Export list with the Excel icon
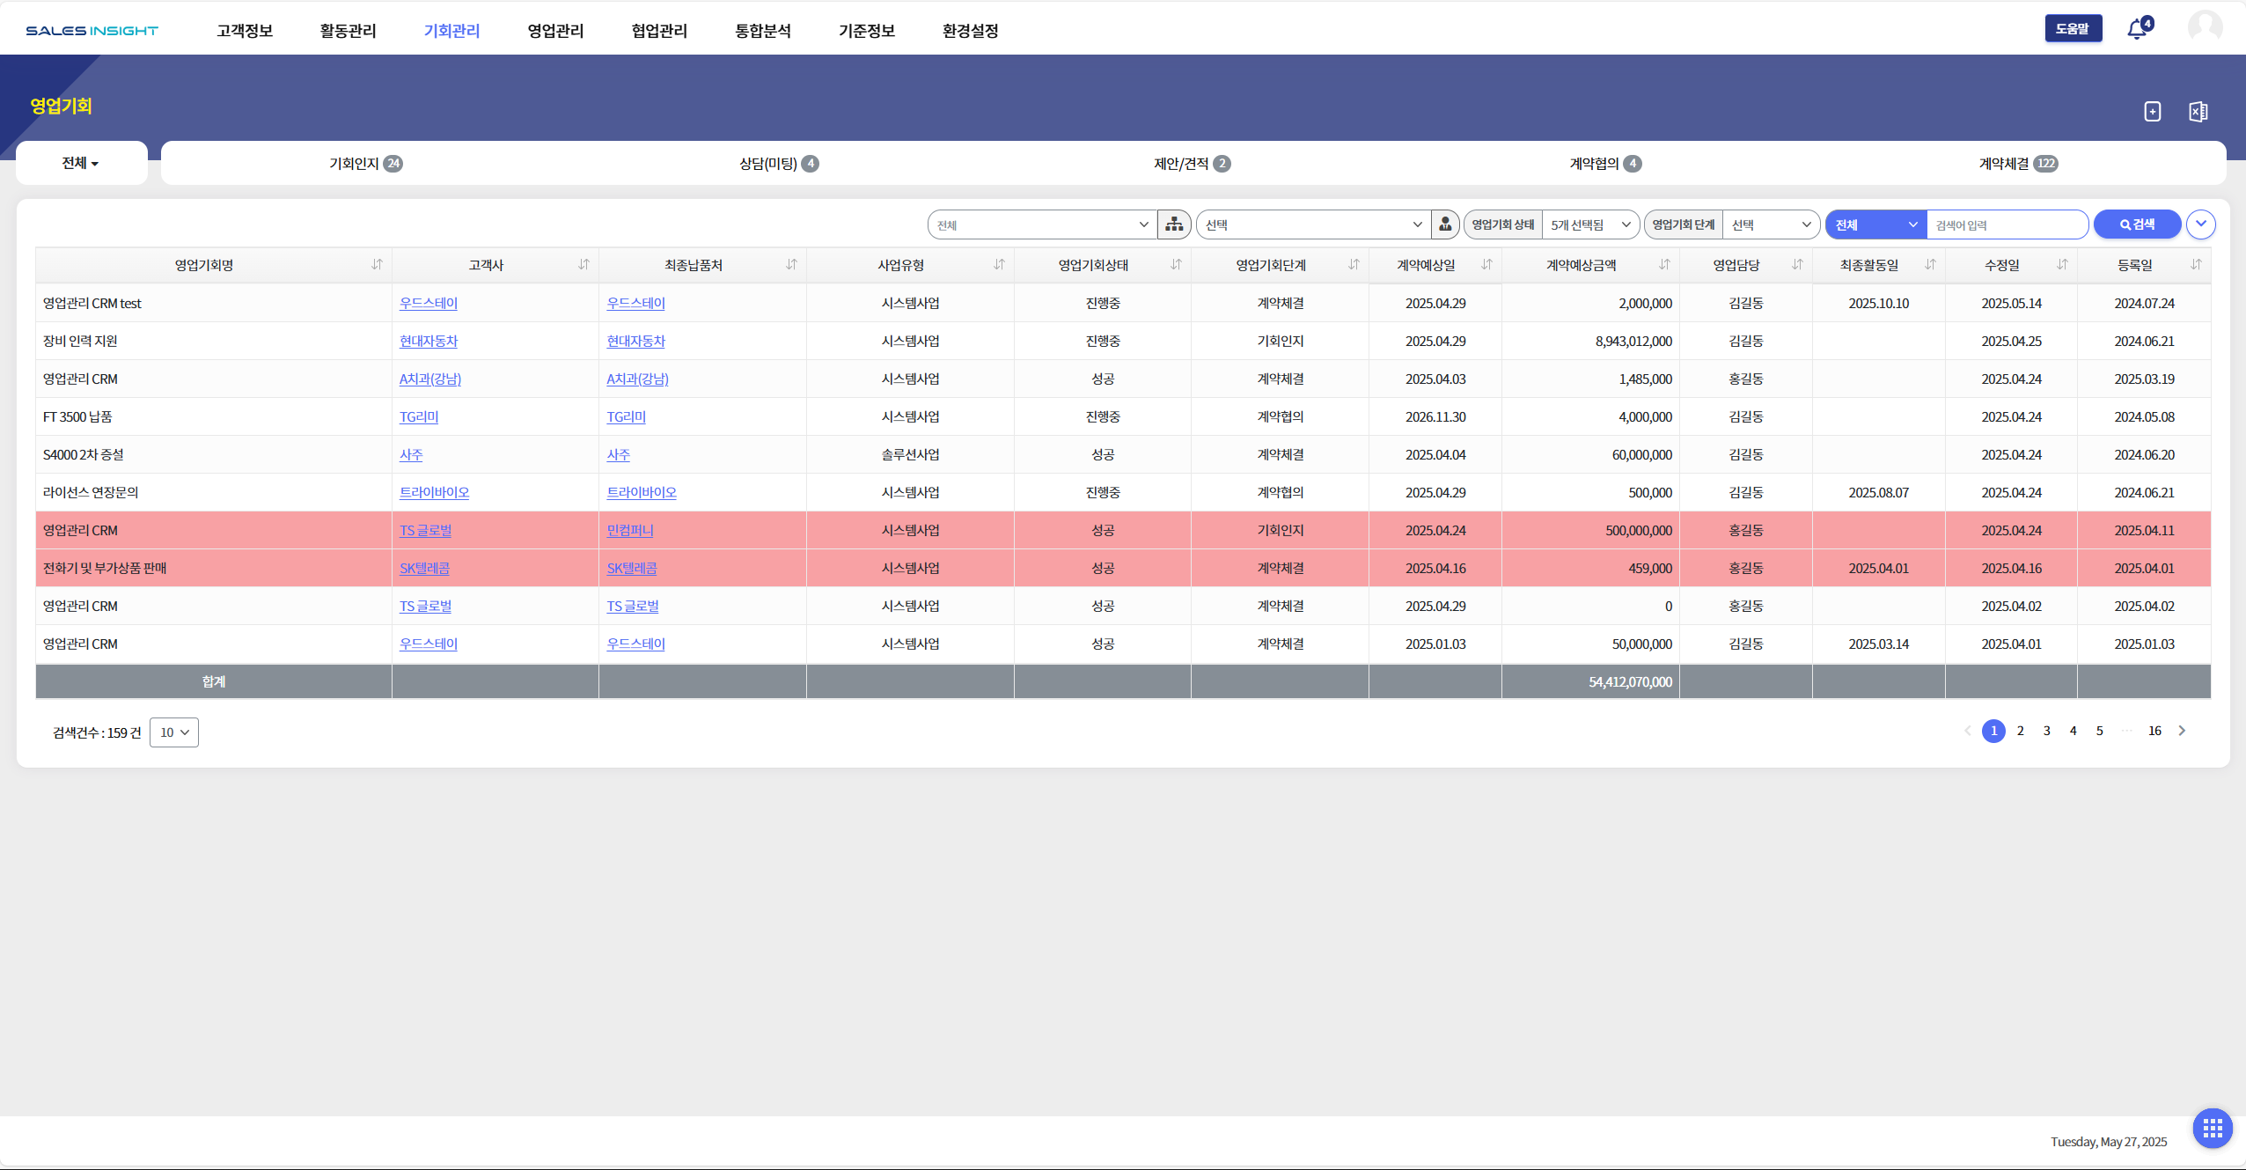The width and height of the screenshot is (2246, 1170). [2198, 112]
